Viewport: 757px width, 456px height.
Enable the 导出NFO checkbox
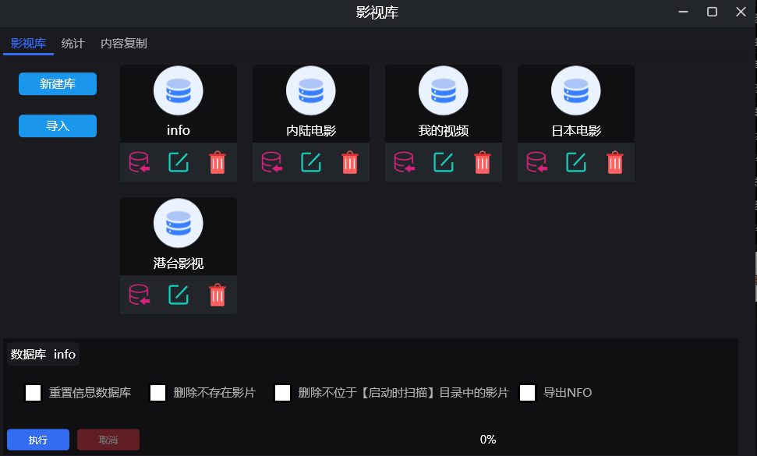click(x=527, y=392)
